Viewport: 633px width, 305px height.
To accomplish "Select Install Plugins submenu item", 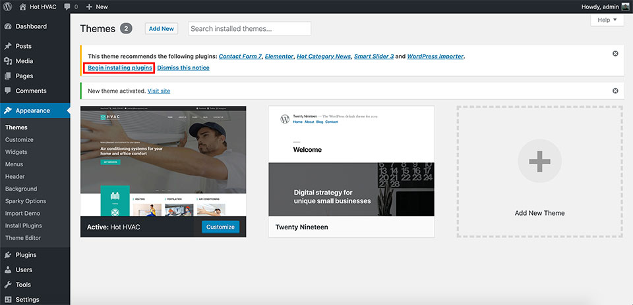I will click(x=24, y=225).
